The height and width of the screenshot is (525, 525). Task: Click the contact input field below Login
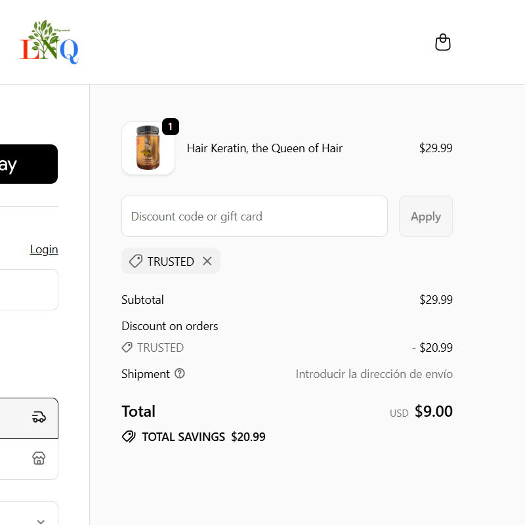click(x=29, y=289)
